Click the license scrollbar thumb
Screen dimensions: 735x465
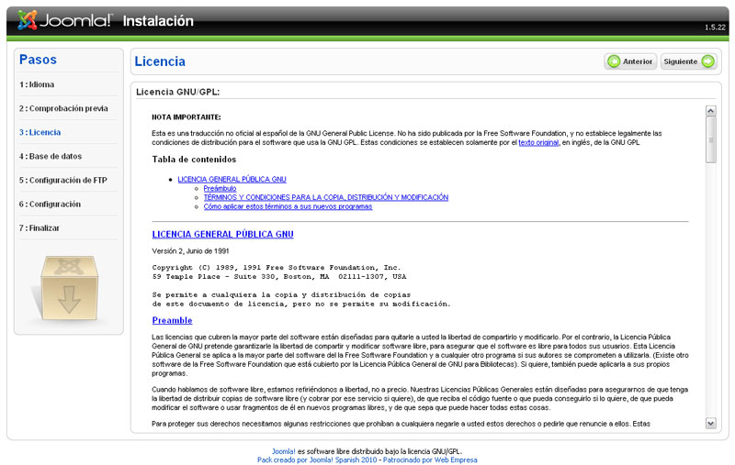(710, 139)
